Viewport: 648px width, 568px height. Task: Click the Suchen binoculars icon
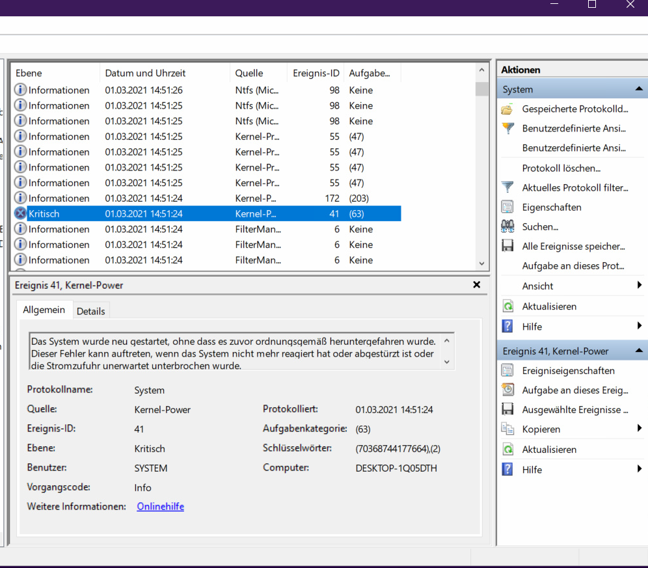507,226
